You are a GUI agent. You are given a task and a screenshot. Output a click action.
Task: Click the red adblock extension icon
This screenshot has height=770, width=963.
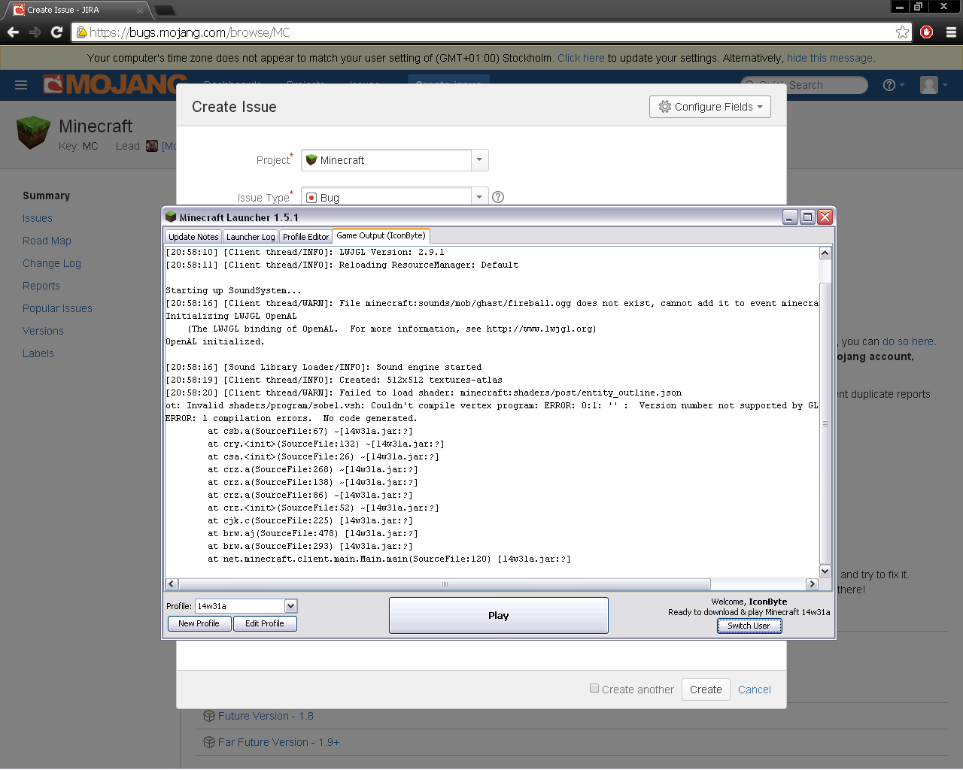pyautogui.click(x=927, y=32)
